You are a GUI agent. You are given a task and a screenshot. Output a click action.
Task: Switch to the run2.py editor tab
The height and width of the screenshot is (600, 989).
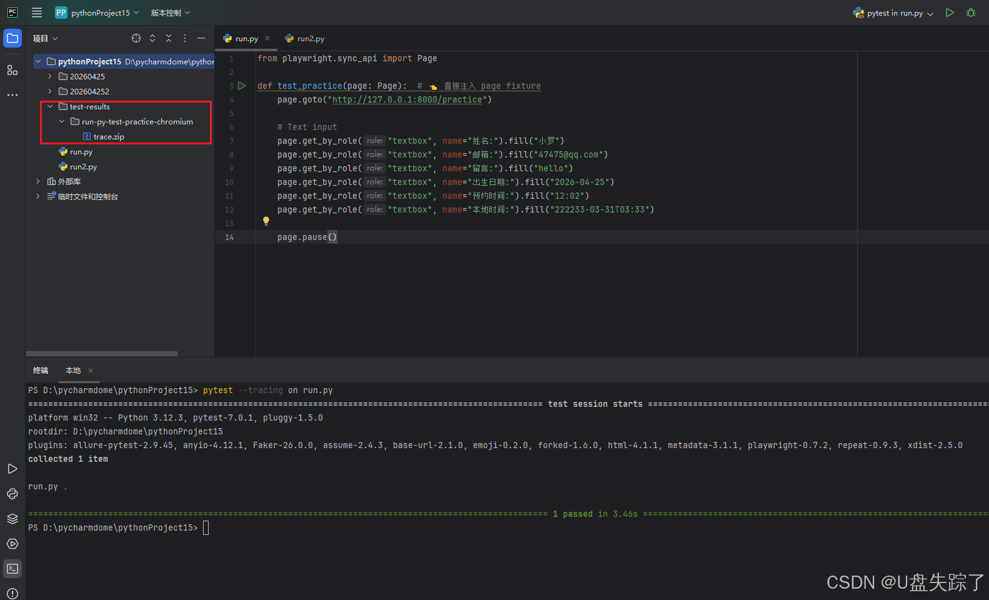point(305,38)
